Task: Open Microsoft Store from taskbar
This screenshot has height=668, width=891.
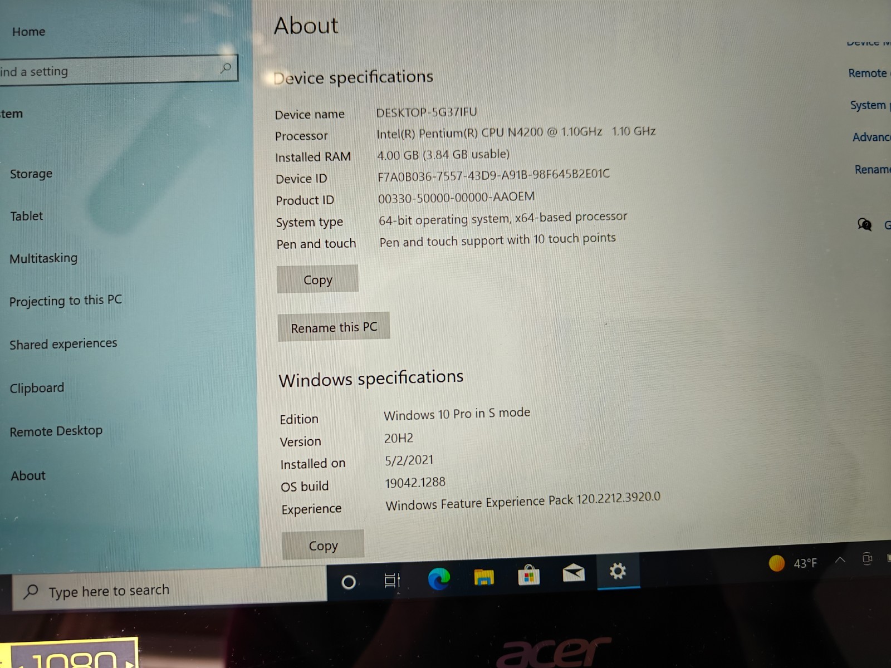Action: coord(529,576)
